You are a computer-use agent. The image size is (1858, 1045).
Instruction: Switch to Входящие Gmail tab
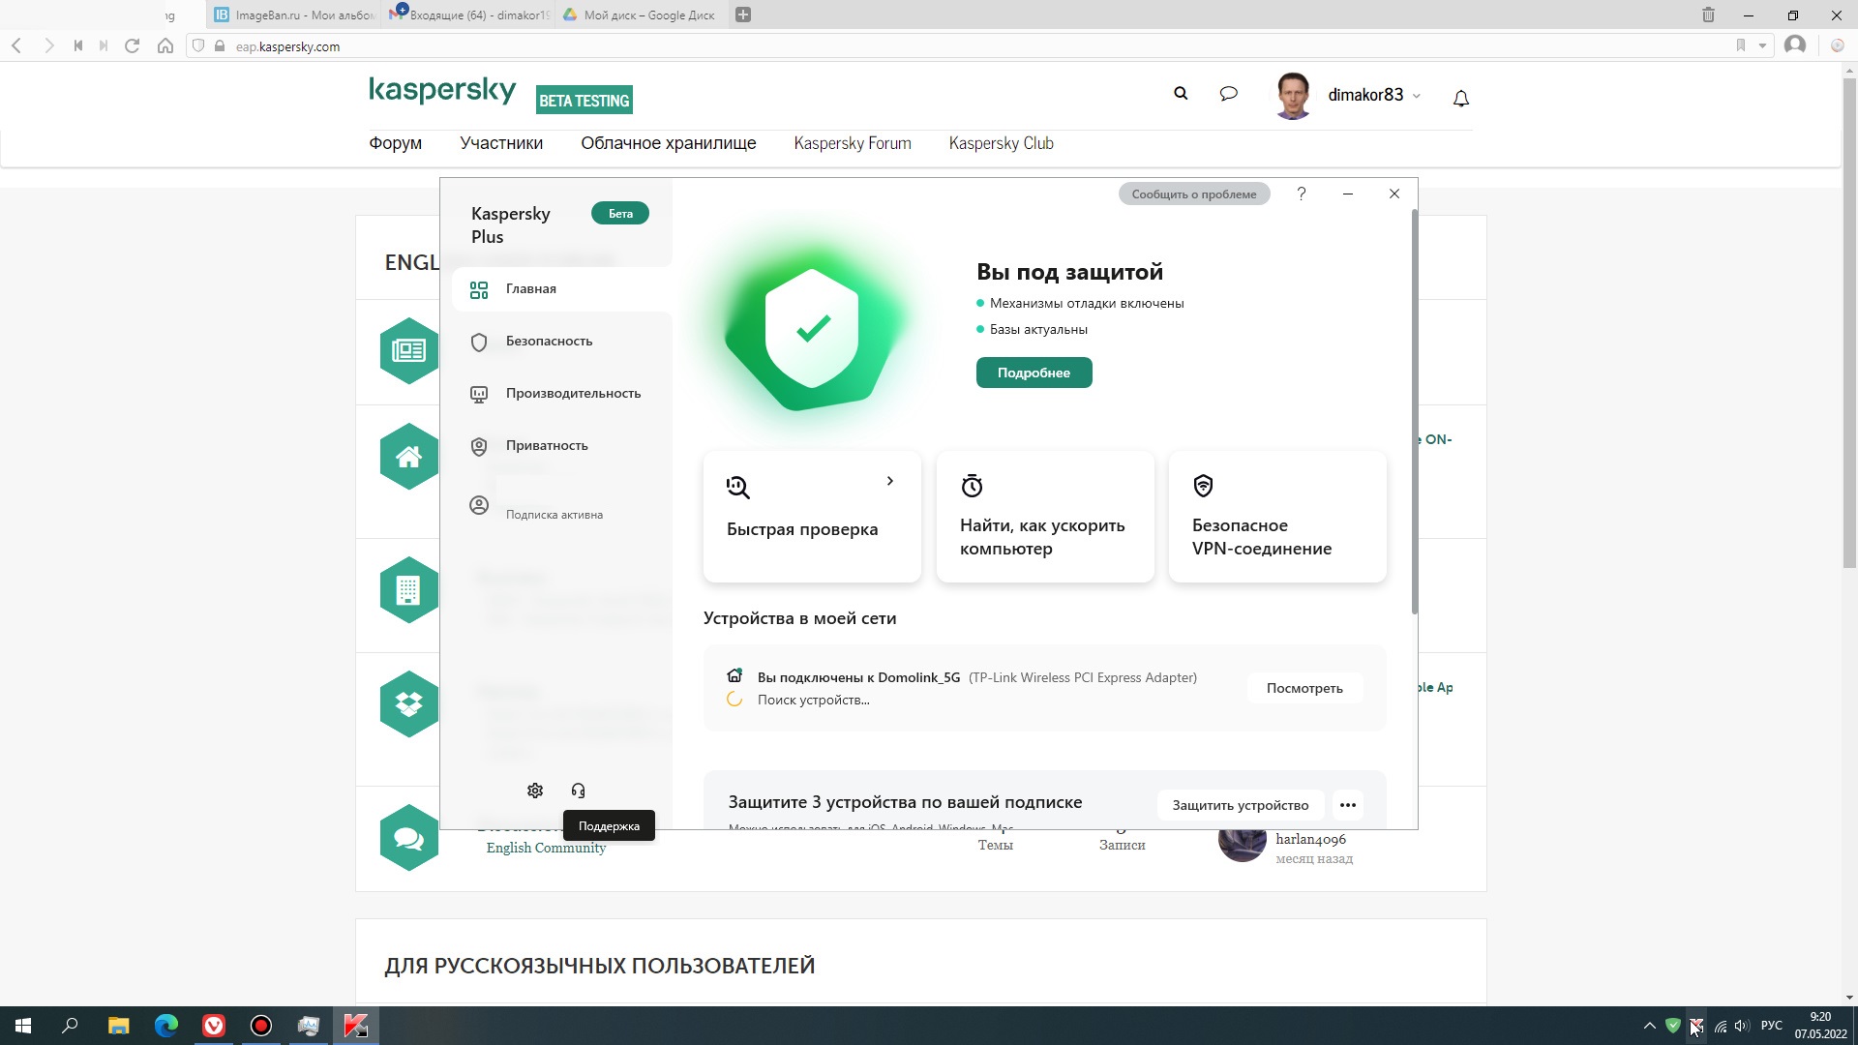469,15
